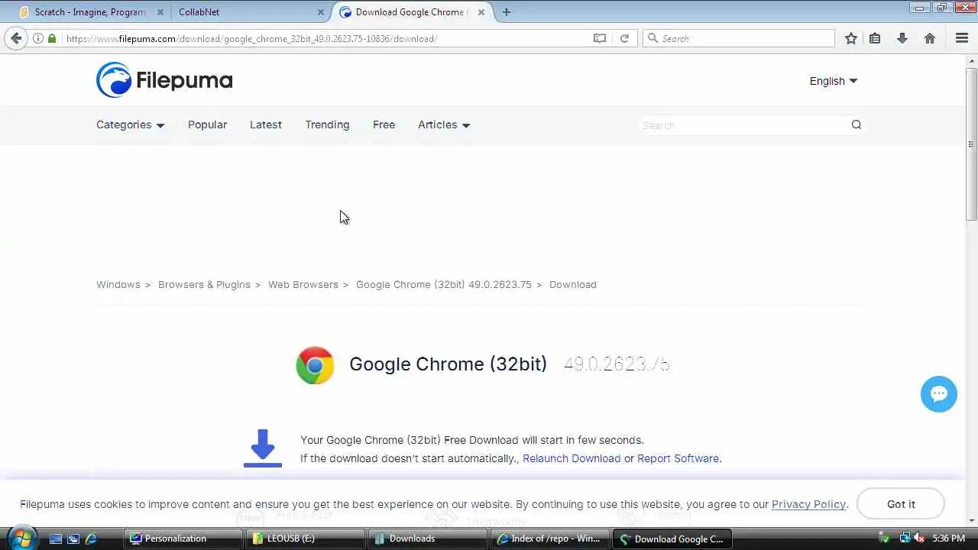Screen dimensions: 978x550
Task: Reload the page with the refresh icon
Action: [x=624, y=38]
